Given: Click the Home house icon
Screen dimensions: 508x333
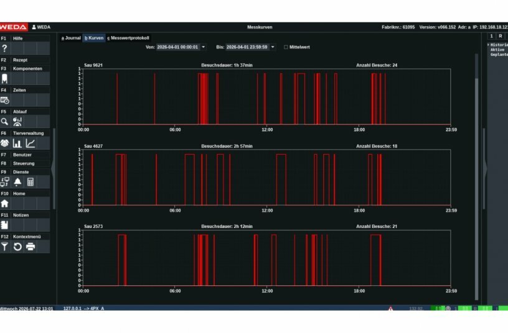Looking at the screenshot, I should 4,204.
